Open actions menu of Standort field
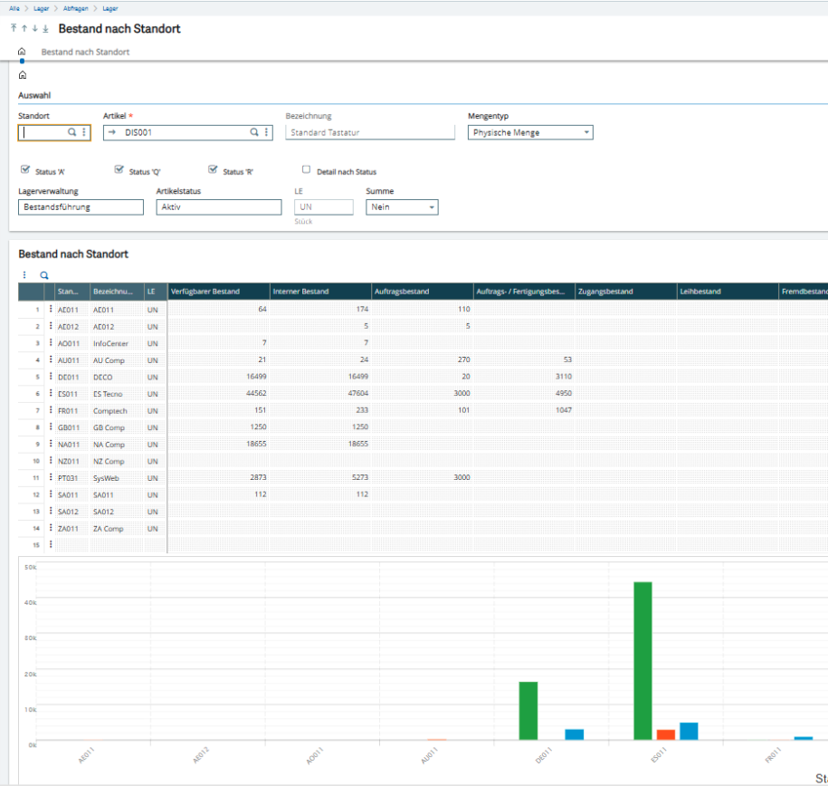Viewport: 828px width, 786px height. (84, 132)
